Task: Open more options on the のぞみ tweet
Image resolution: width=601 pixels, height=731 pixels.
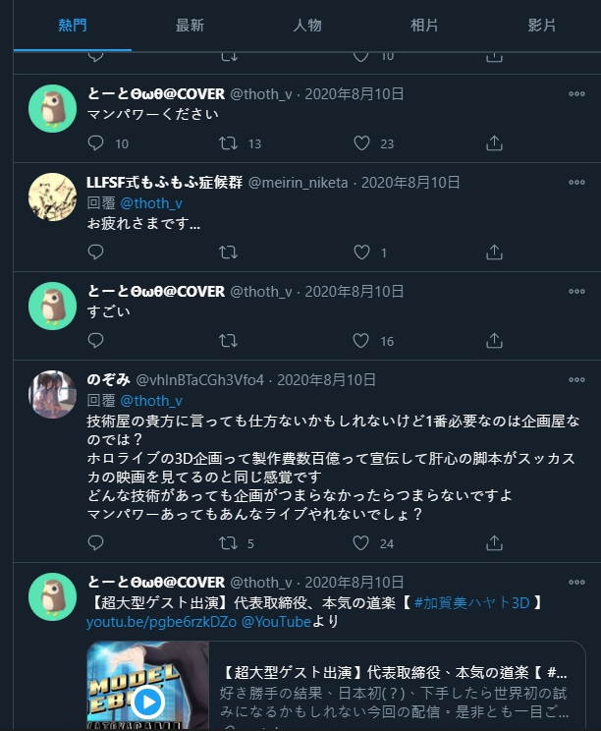Action: (576, 379)
